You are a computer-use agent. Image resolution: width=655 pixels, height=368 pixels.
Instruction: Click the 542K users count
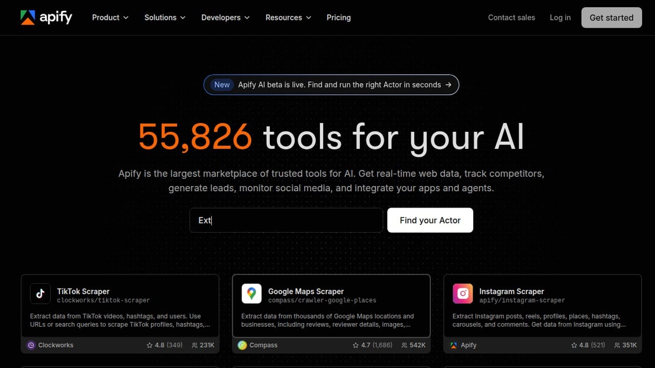(x=418, y=345)
